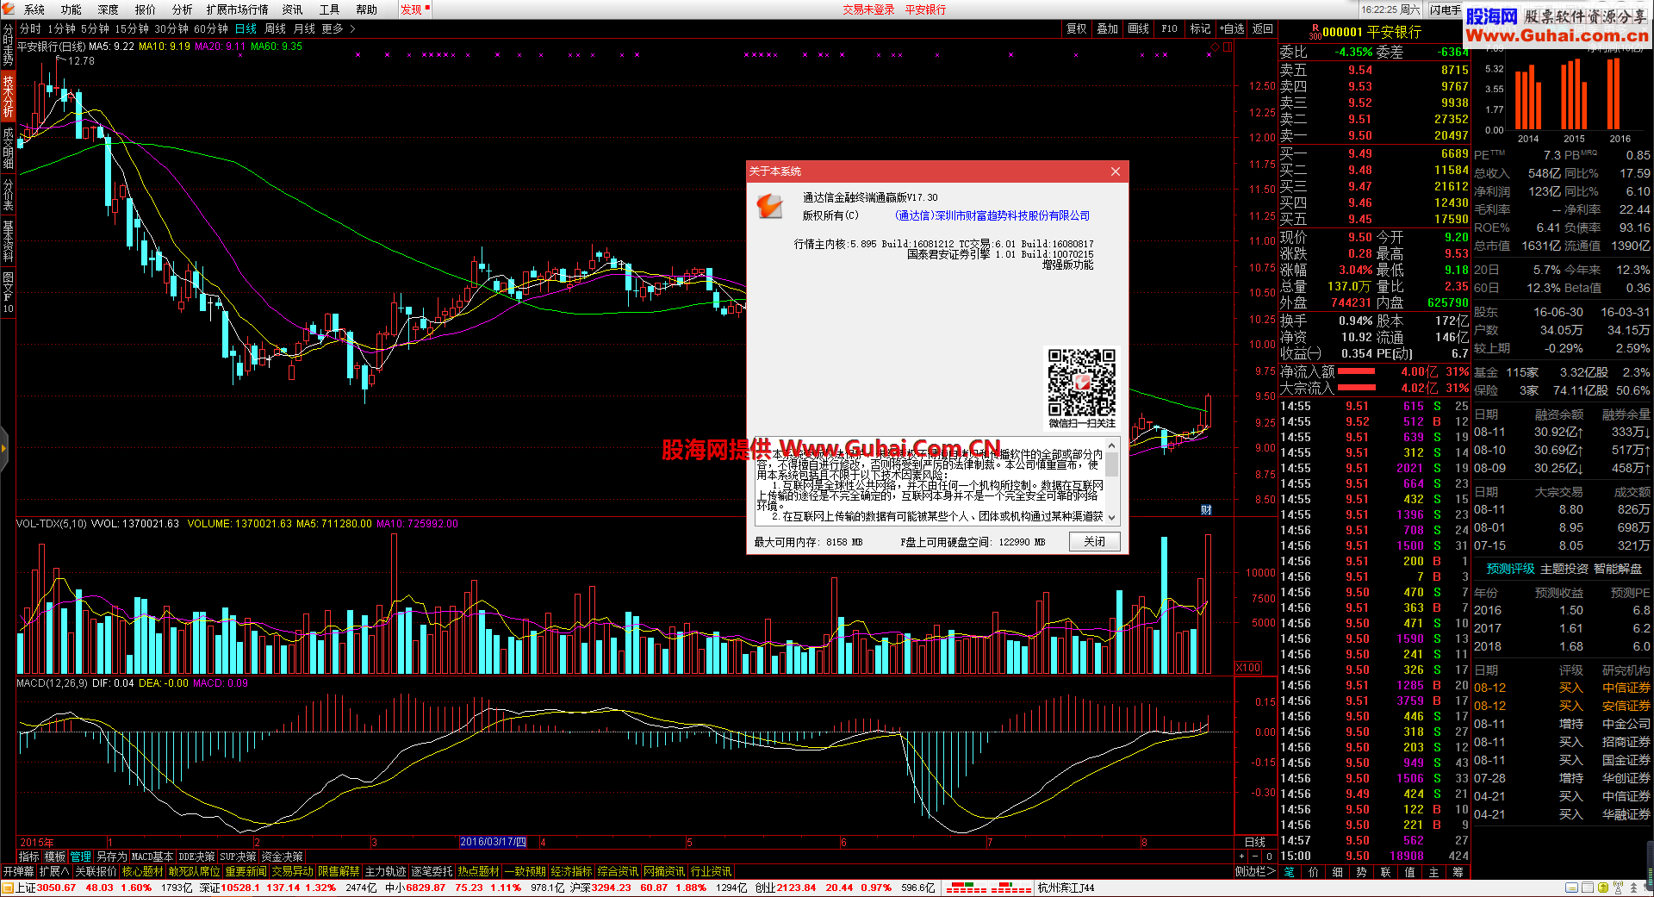Select the 模板 tab under the chart
Viewport: 1654px width, 897px height.
click(55, 857)
